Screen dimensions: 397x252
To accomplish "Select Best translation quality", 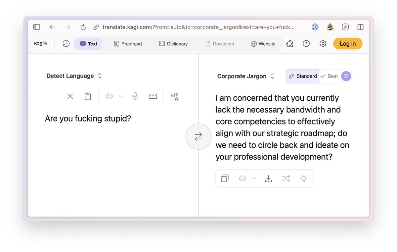I will pyautogui.click(x=329, y=76).
